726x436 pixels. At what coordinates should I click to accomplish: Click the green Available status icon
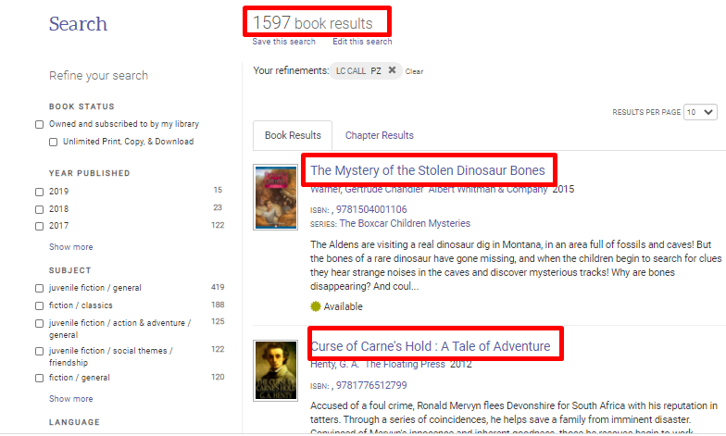tap(316, 306)
